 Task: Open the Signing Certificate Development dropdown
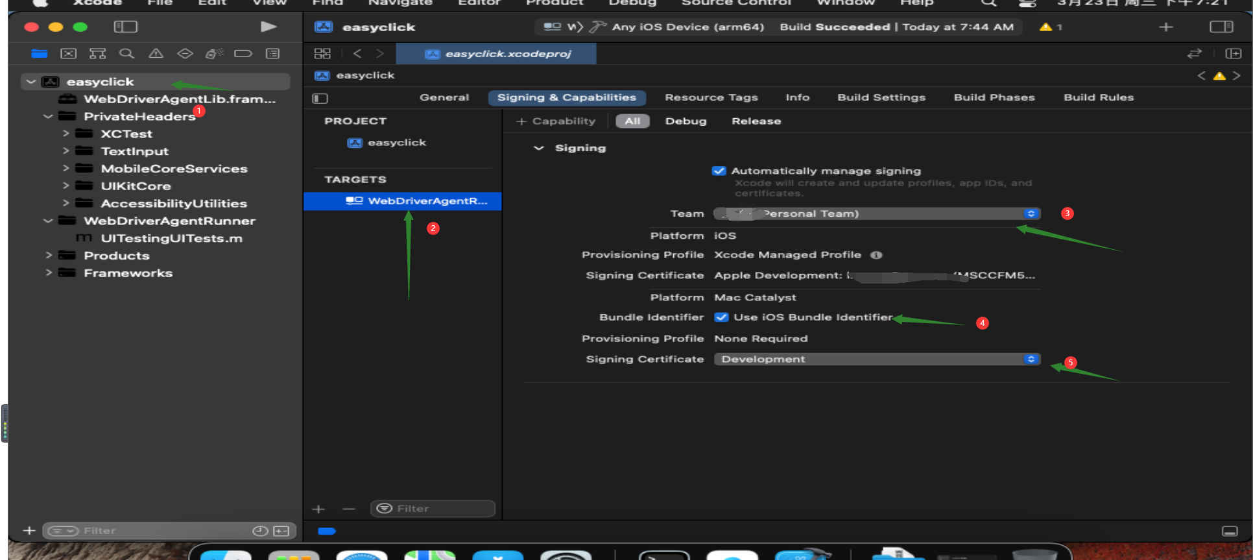pos(877,359)
